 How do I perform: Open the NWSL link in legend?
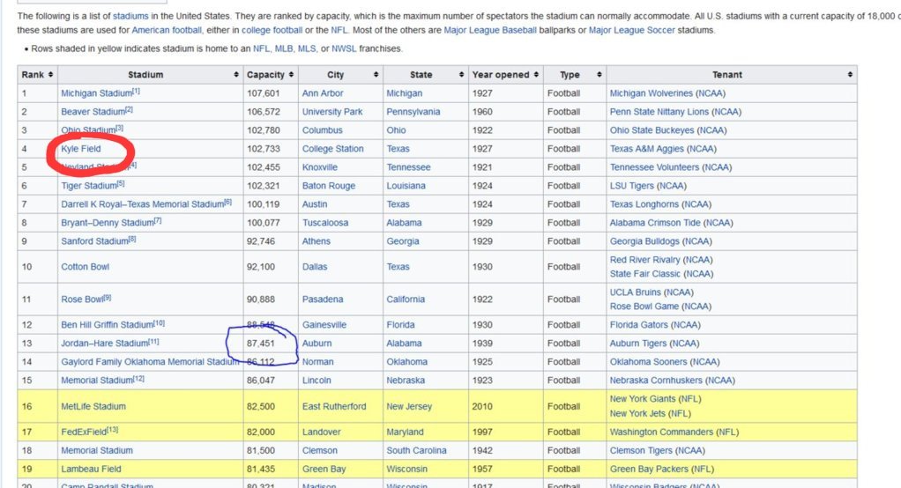tap(344, 48)
